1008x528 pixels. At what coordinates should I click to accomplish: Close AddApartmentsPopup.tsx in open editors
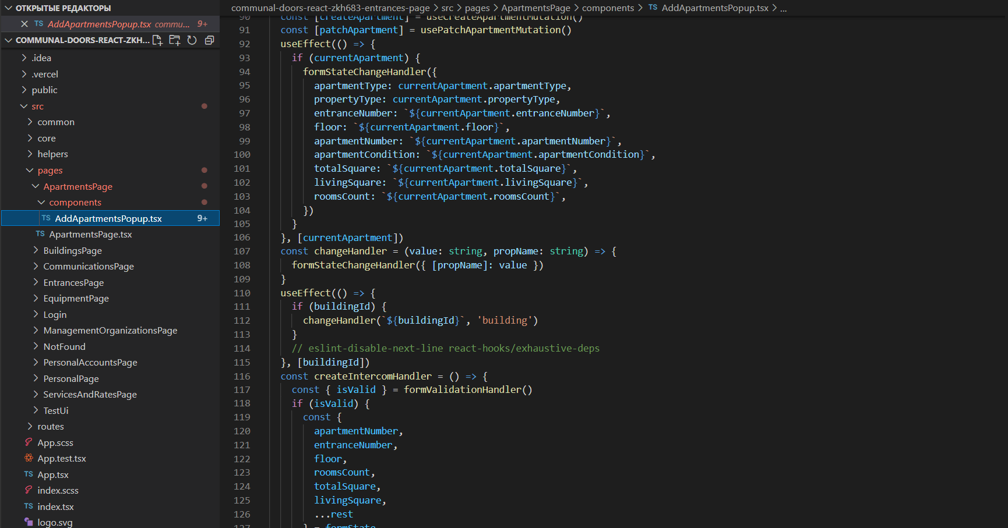pyautogui.click(x=24, y=24)
